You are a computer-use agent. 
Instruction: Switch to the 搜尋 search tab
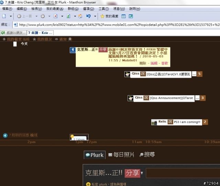pyautogui.click(x=147, y=155)
